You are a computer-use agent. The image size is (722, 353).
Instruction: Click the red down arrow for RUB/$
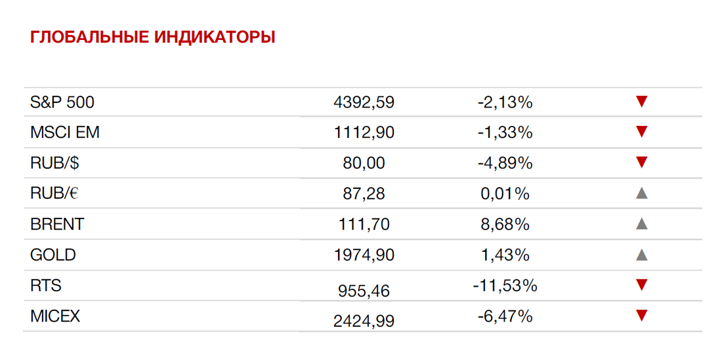pyautogui.click(x=641, y=163)
